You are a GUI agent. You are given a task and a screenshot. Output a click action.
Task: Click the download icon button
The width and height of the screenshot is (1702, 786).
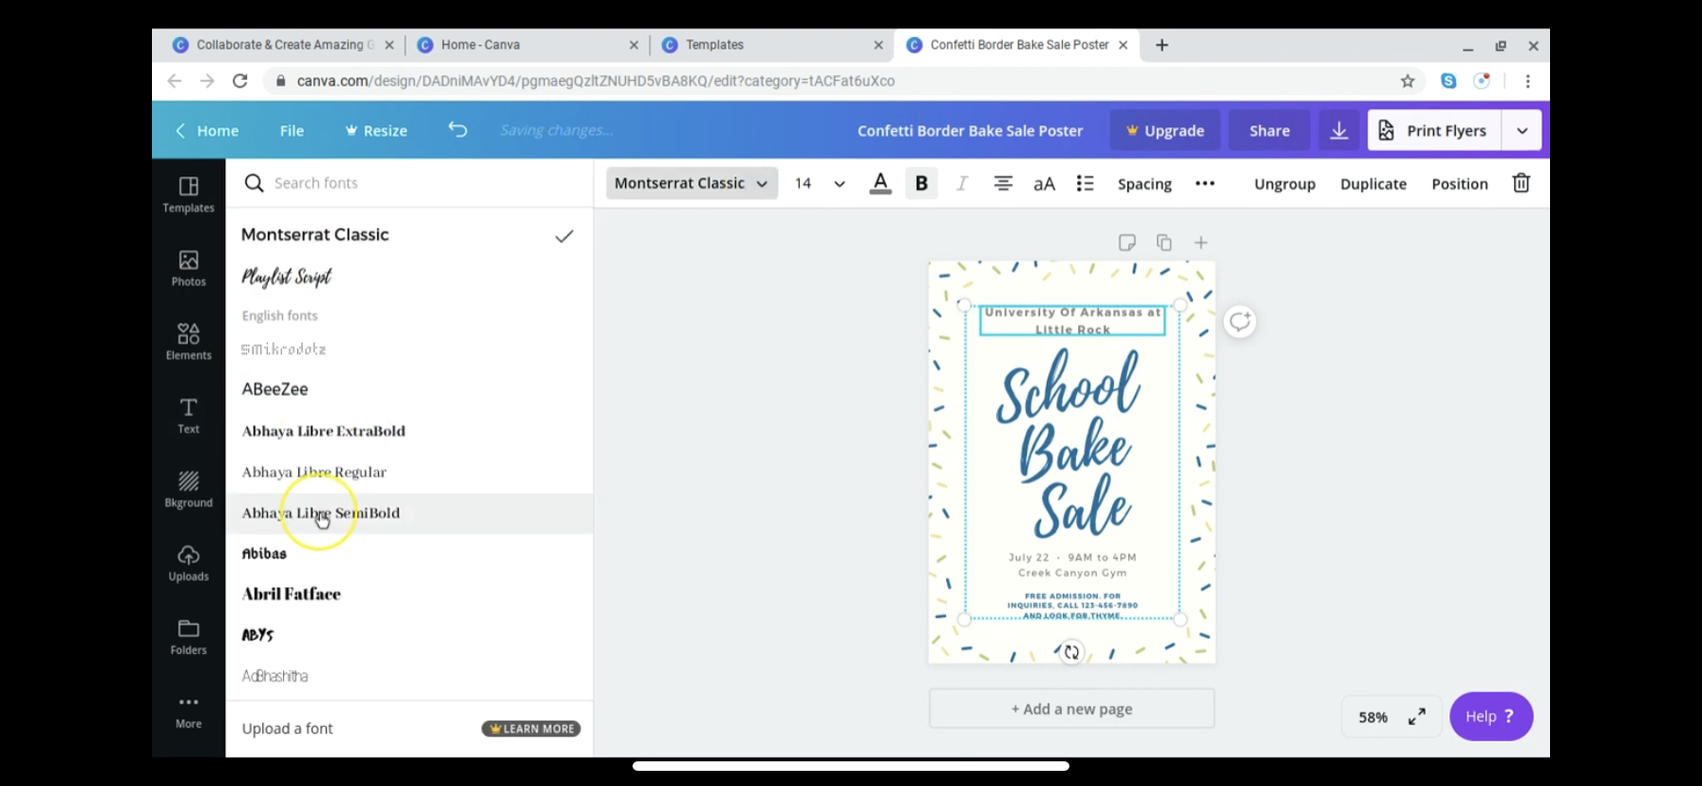1338,130
